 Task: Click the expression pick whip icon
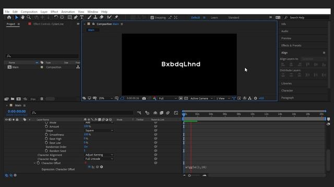98,167
